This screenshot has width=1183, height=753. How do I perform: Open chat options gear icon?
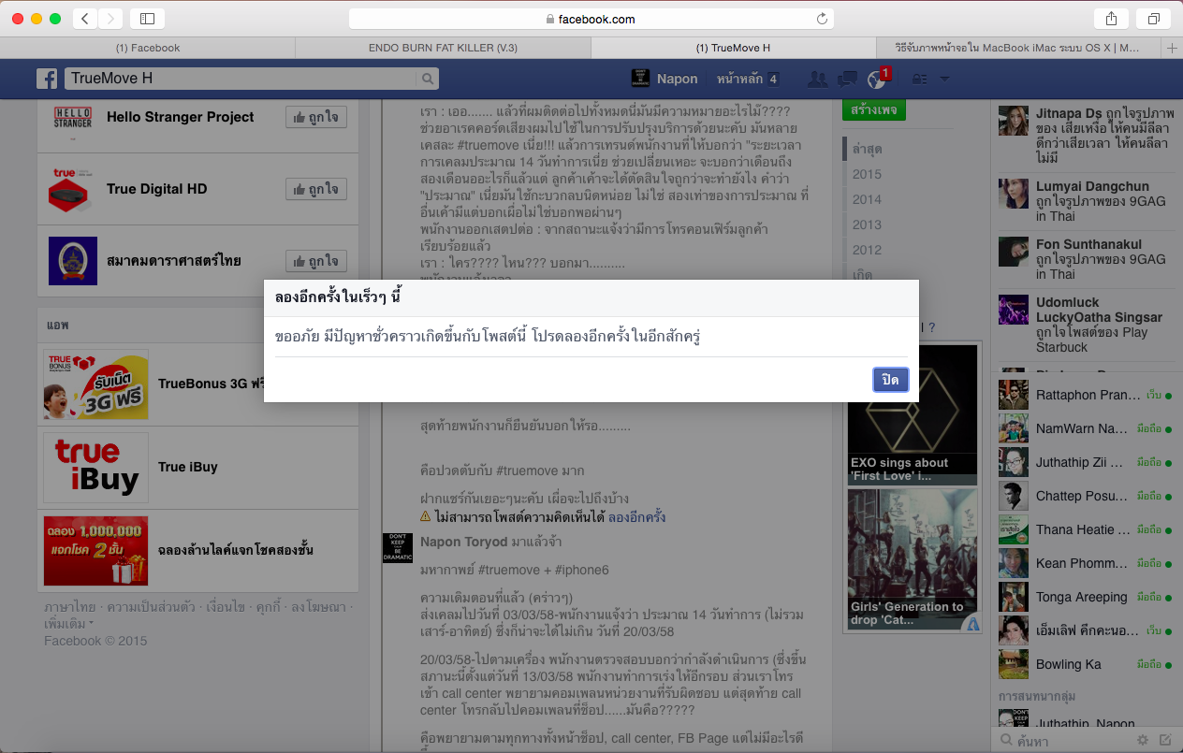[x=1142, y=740]
